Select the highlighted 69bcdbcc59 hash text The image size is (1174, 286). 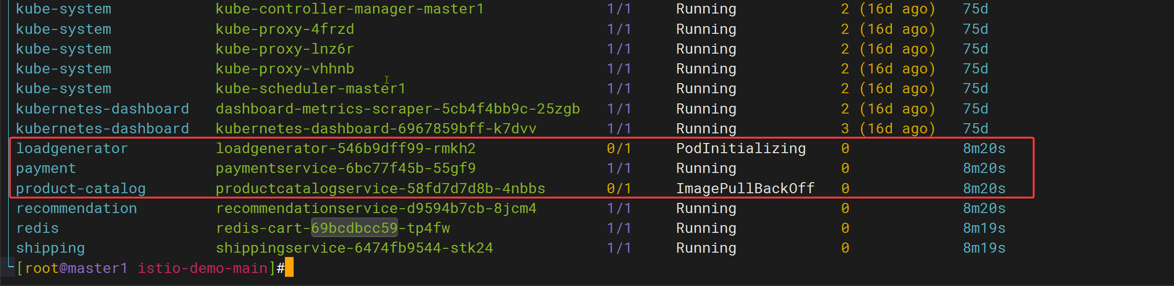click(x=354, y=228)
